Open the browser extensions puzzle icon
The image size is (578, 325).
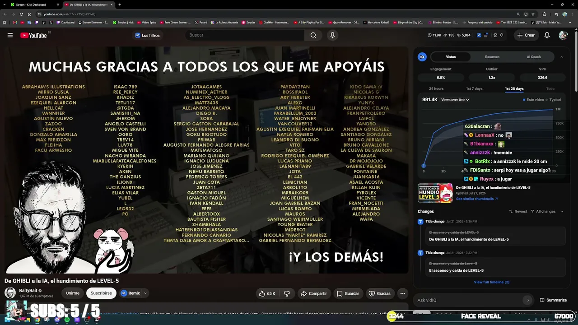point(544,14)
